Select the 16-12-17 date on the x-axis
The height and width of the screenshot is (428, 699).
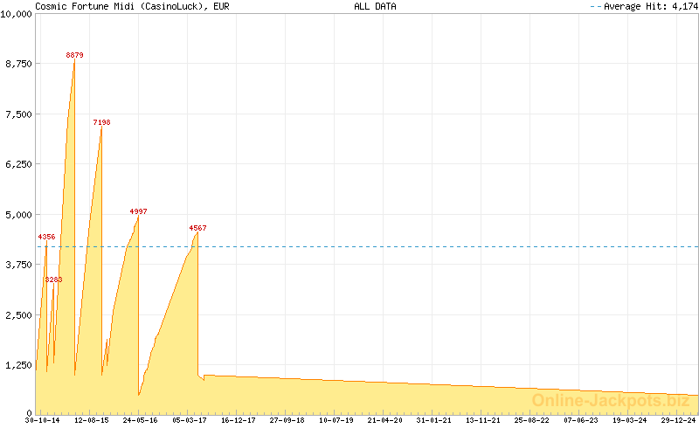239,420
